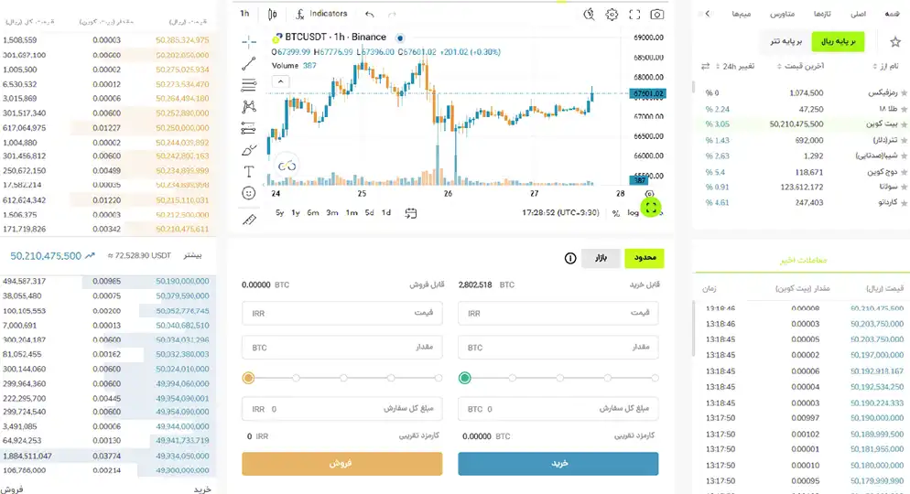Undo the last chart action

[x=369, y=14]
